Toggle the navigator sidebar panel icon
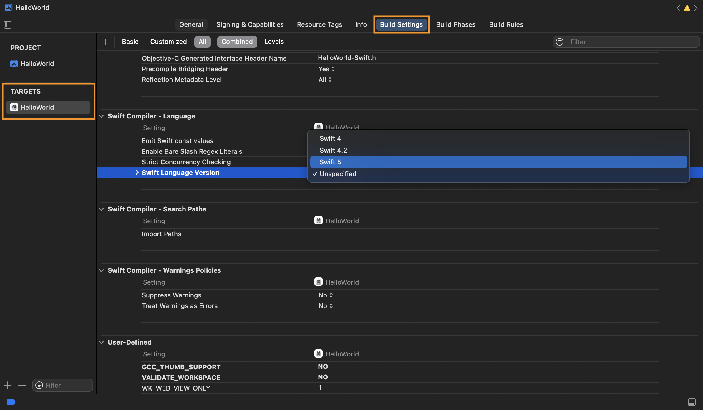 [8, 25]
